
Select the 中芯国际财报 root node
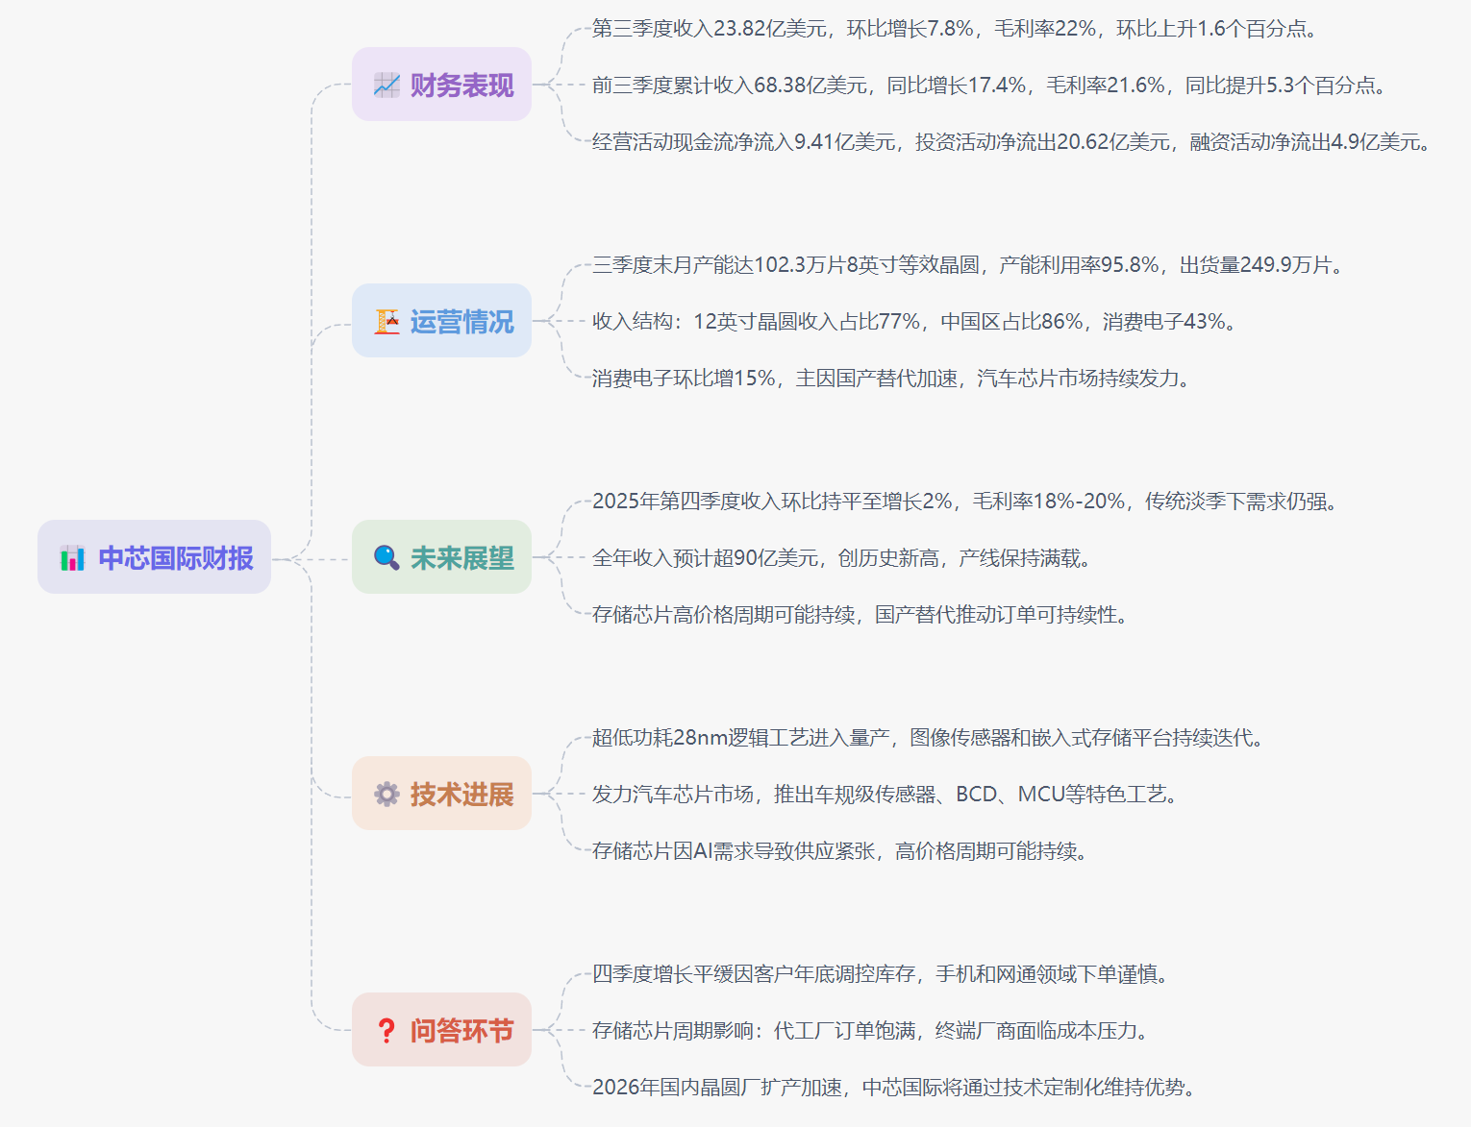tap(175, 558)
